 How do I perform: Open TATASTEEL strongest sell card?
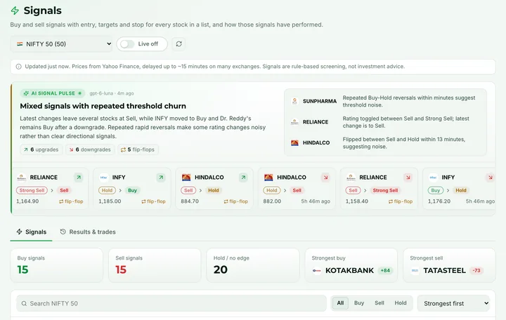[x=449, y=265]
